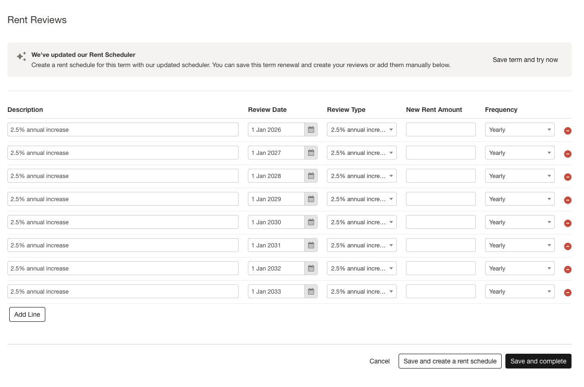Remove the 2029 review row

point(567,200)
